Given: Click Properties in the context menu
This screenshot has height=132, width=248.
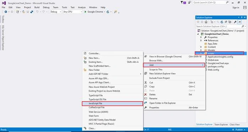Looking at the screenshot, I should click(x=174, y=108).
